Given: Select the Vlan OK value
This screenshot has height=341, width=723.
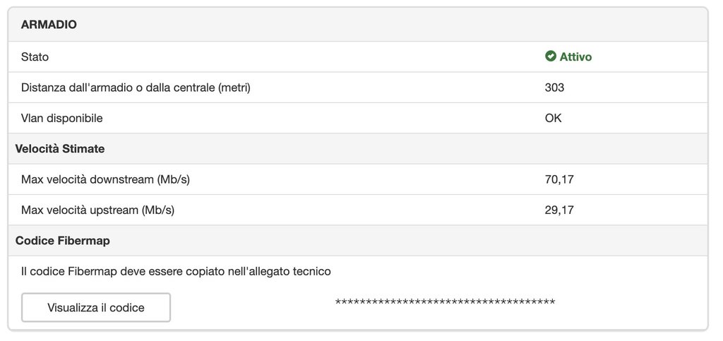Looking at the screenshot, I should tap(553, 118).
